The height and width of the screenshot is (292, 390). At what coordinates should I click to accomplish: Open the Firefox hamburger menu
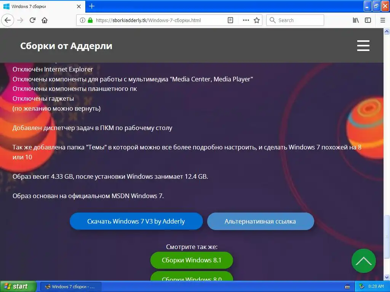click(382, 20)
